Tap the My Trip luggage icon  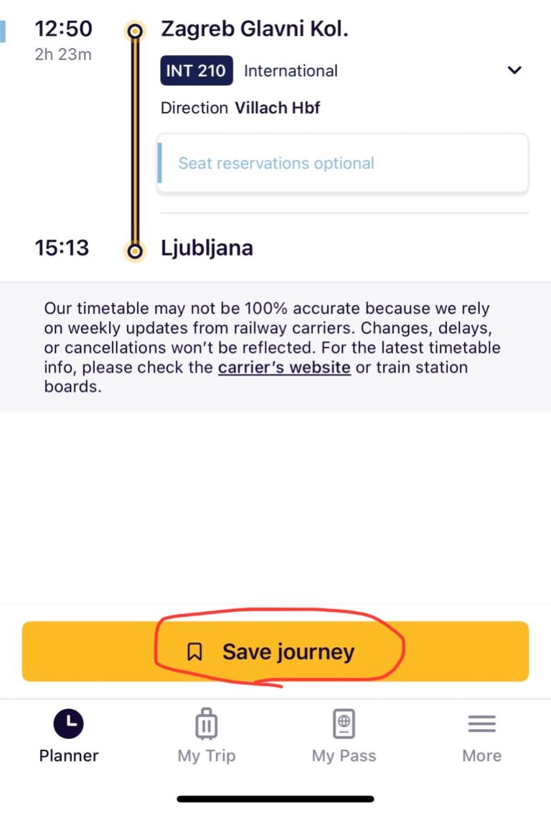(207, 724)
